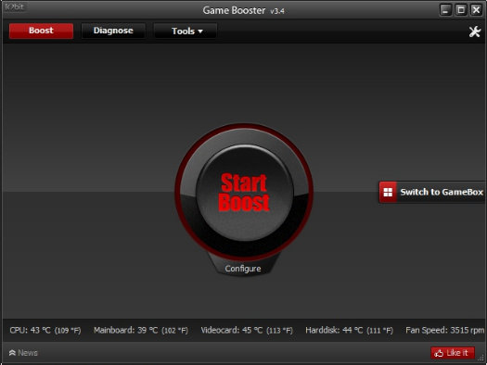
Task: Click the Fan Speed status reading
Action: [444, 331]
